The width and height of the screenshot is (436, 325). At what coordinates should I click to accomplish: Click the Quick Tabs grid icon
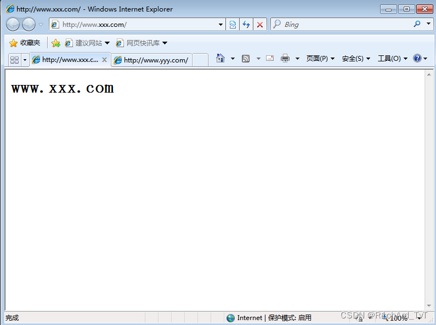pos(14,60)
